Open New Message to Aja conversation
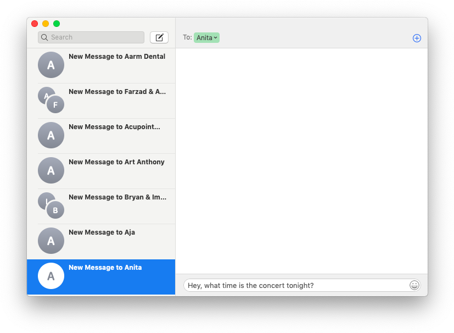The width and height of the screenshot is (454, 333). pos(102,232)
